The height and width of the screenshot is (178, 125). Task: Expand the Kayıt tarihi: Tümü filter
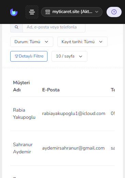82,42
